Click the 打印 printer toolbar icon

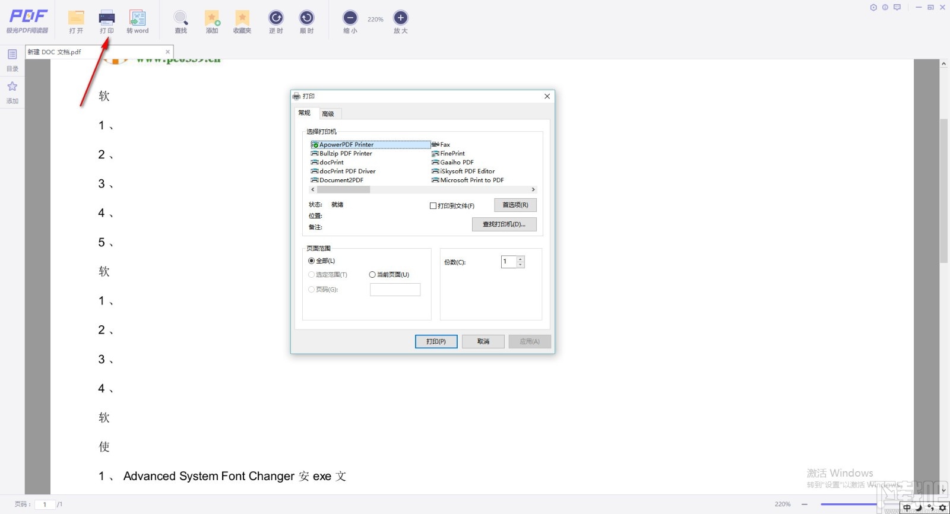click(x=107, y=22)
